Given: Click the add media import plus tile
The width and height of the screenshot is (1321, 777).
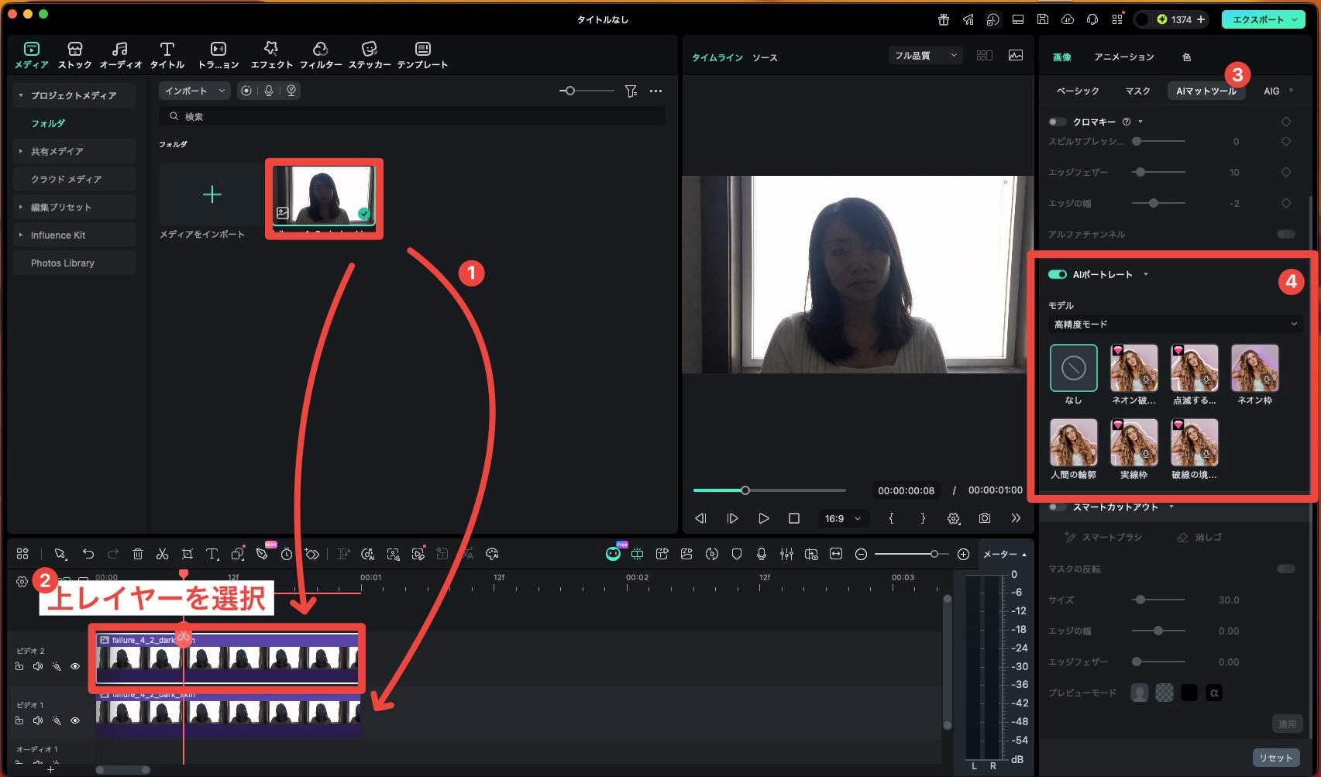Looking at the screenshot, I should (212, 194).
